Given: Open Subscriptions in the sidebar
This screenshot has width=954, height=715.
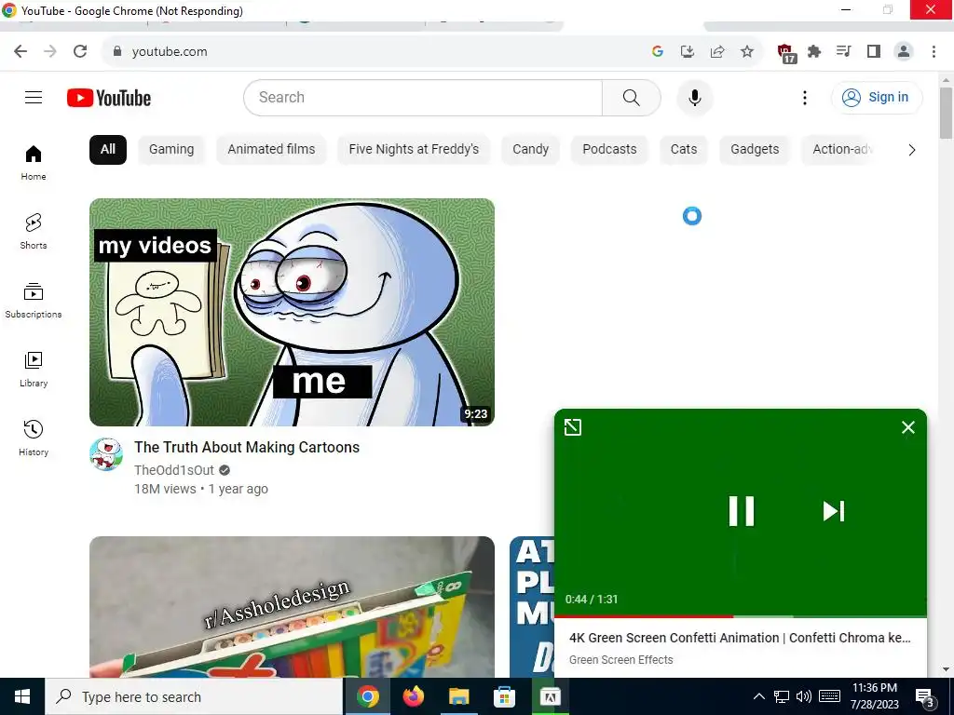Looking at the screenshot, I should 34,301.
